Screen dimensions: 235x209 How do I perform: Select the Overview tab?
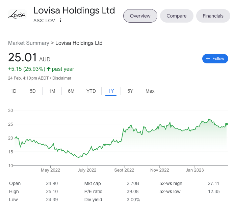pos(140,16)
